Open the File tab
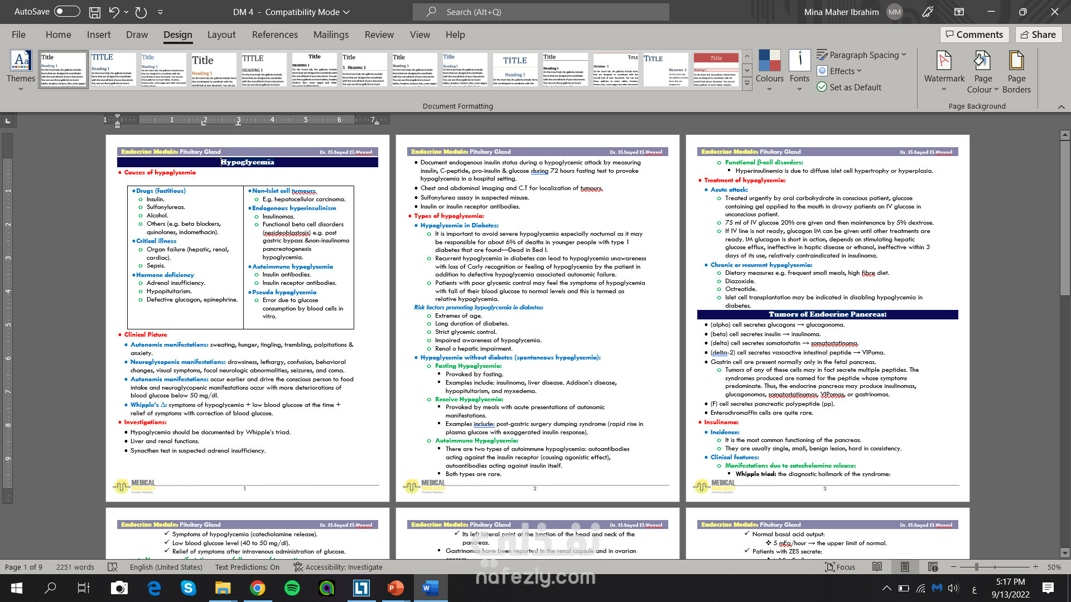This screenshot has width=1071, height=602. [18, 35]
